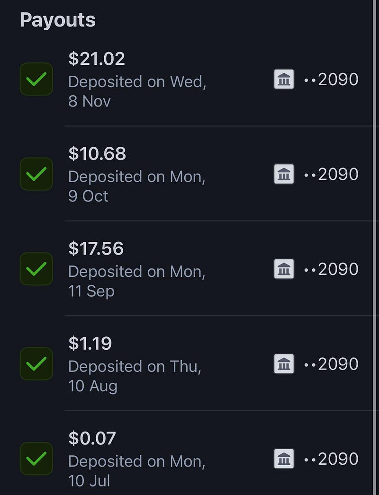
Task: Select the $0.07 payout amount
Action: pyautogui.click(x=92, y=438)
